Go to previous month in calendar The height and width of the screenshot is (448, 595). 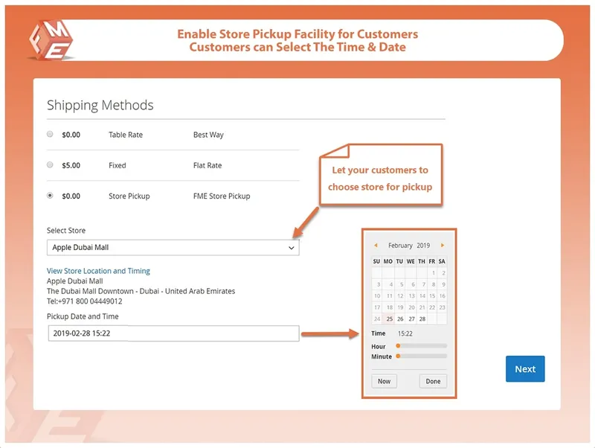point(376,246)
